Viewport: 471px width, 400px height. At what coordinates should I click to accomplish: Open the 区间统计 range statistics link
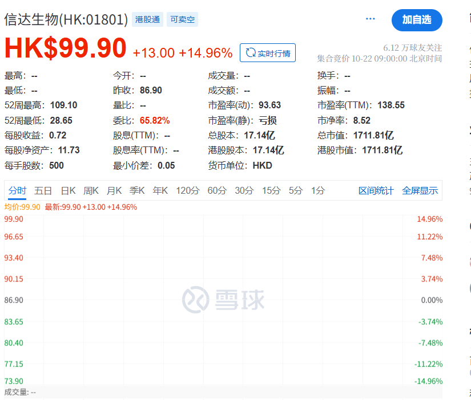click(376, 191)
